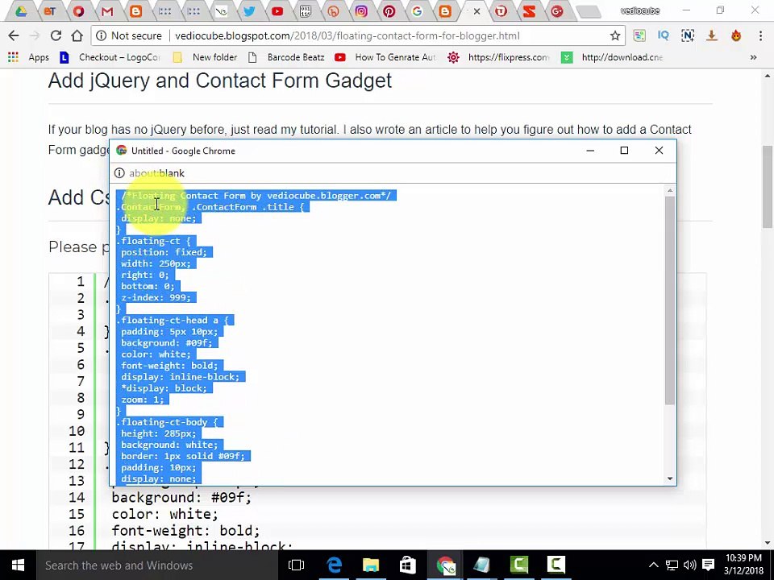774x580 pixels.
Task: Reload the current page
Action: 56,35
